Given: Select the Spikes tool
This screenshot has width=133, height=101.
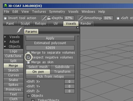Looking at the screenshot, I should (x=13, y=85).
